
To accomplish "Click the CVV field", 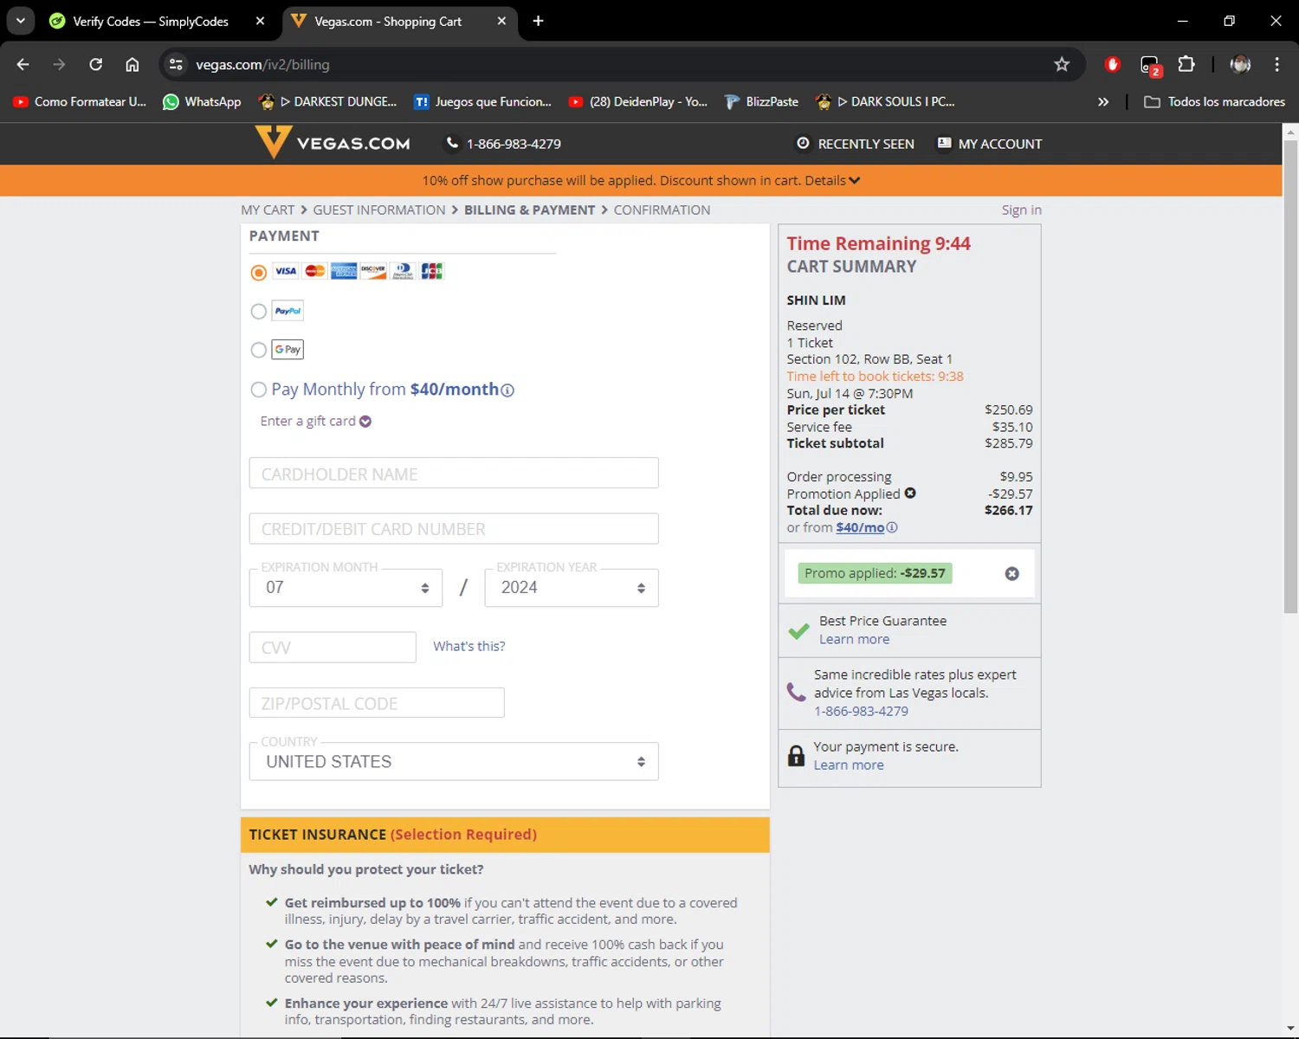I will pyautogui.click(x=333, y=648).
